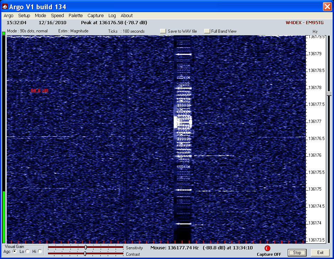
Task: Open the Argo menu
Action: coord(9,16)
